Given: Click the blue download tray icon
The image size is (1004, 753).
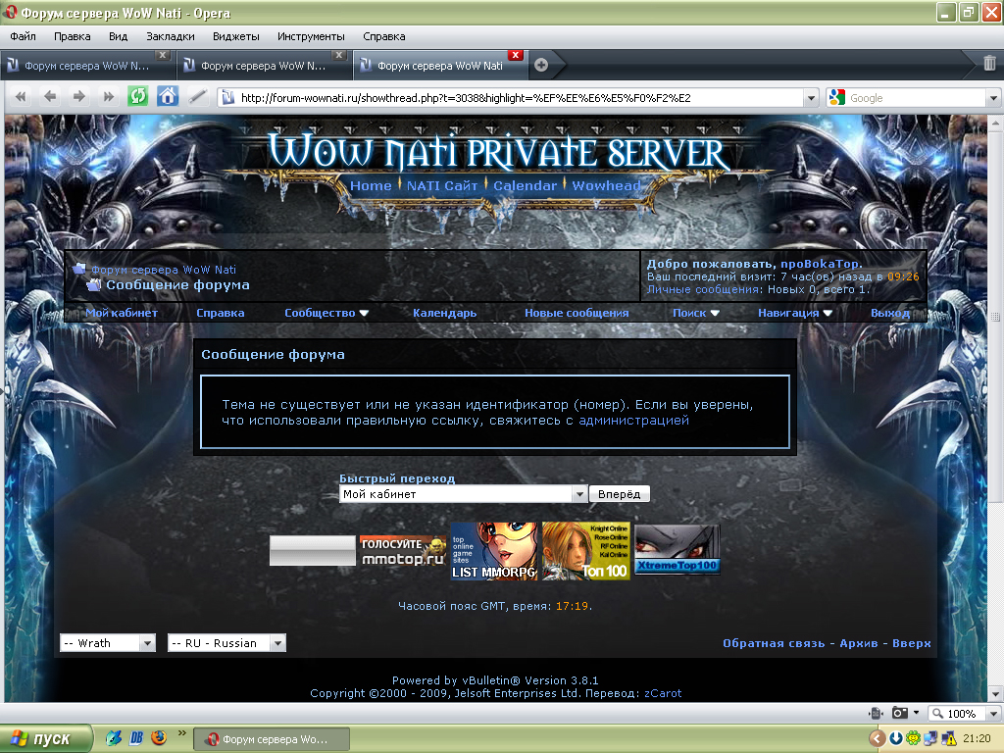Looking at the screenshot, I should point(896,738).
